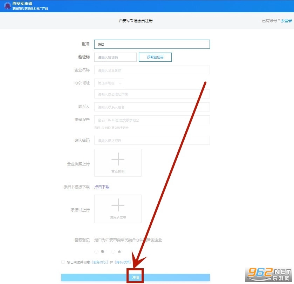Select 是 radio button for 备案登记
The width and height of the screenshot is (294, 284).
coord(96,251)
